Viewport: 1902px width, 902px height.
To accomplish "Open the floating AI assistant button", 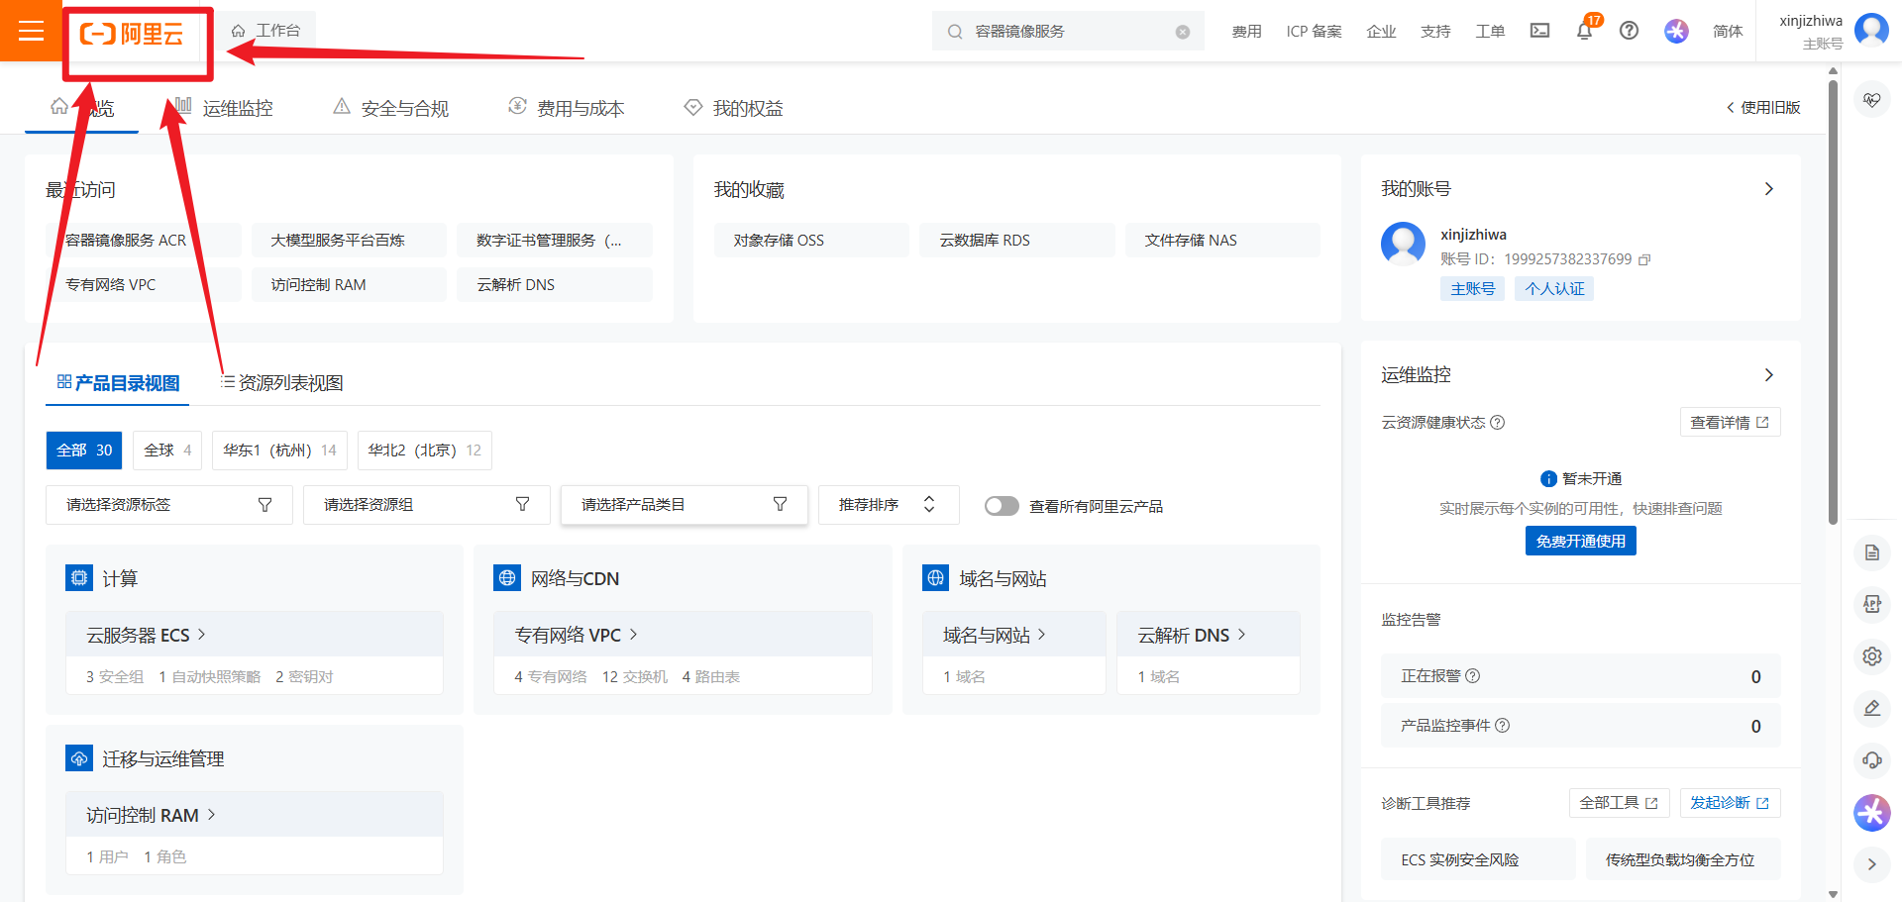I will point(1871,813).
